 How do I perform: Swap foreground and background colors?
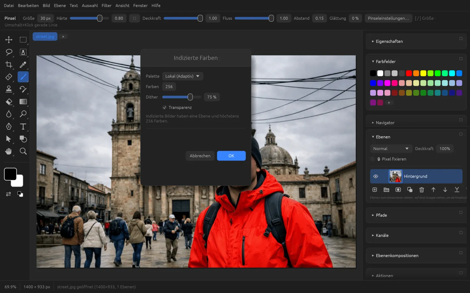pyautogui.click(x=9, y=194)
